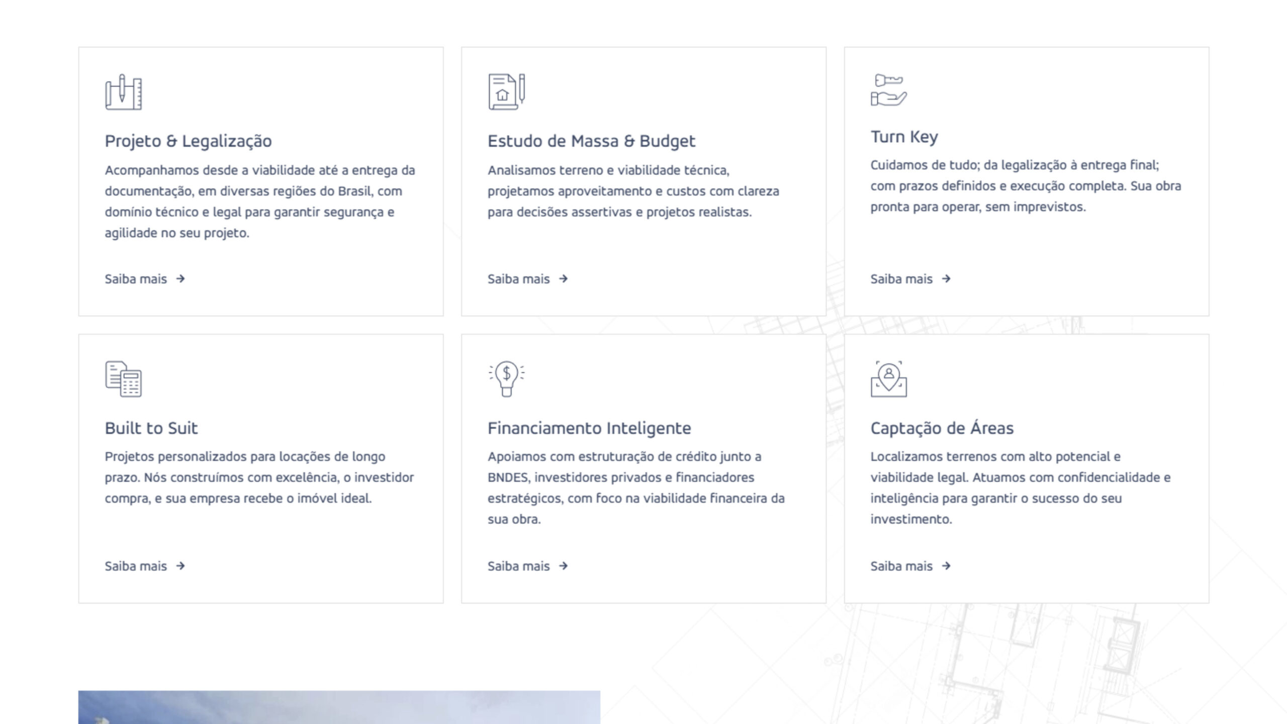This screenshot has width=1287, height=724.
Task: Click the Captação de Áreas heading
Action: click(942, 428)
